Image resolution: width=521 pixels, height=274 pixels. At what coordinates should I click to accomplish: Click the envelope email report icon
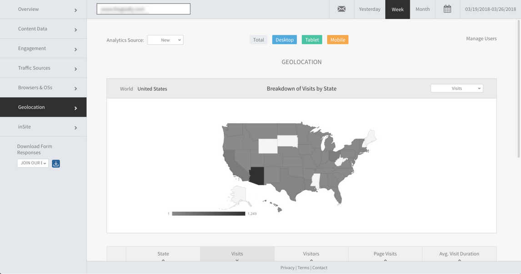341,9
